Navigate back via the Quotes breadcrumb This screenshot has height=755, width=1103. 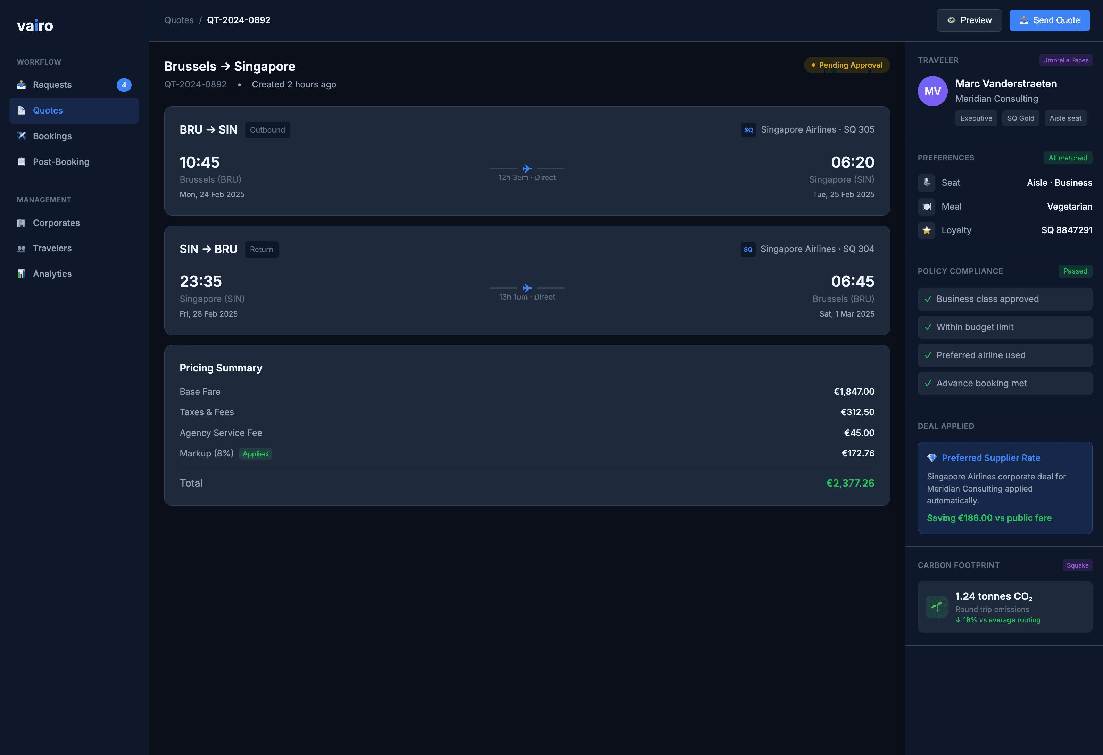tap(179, 20)
